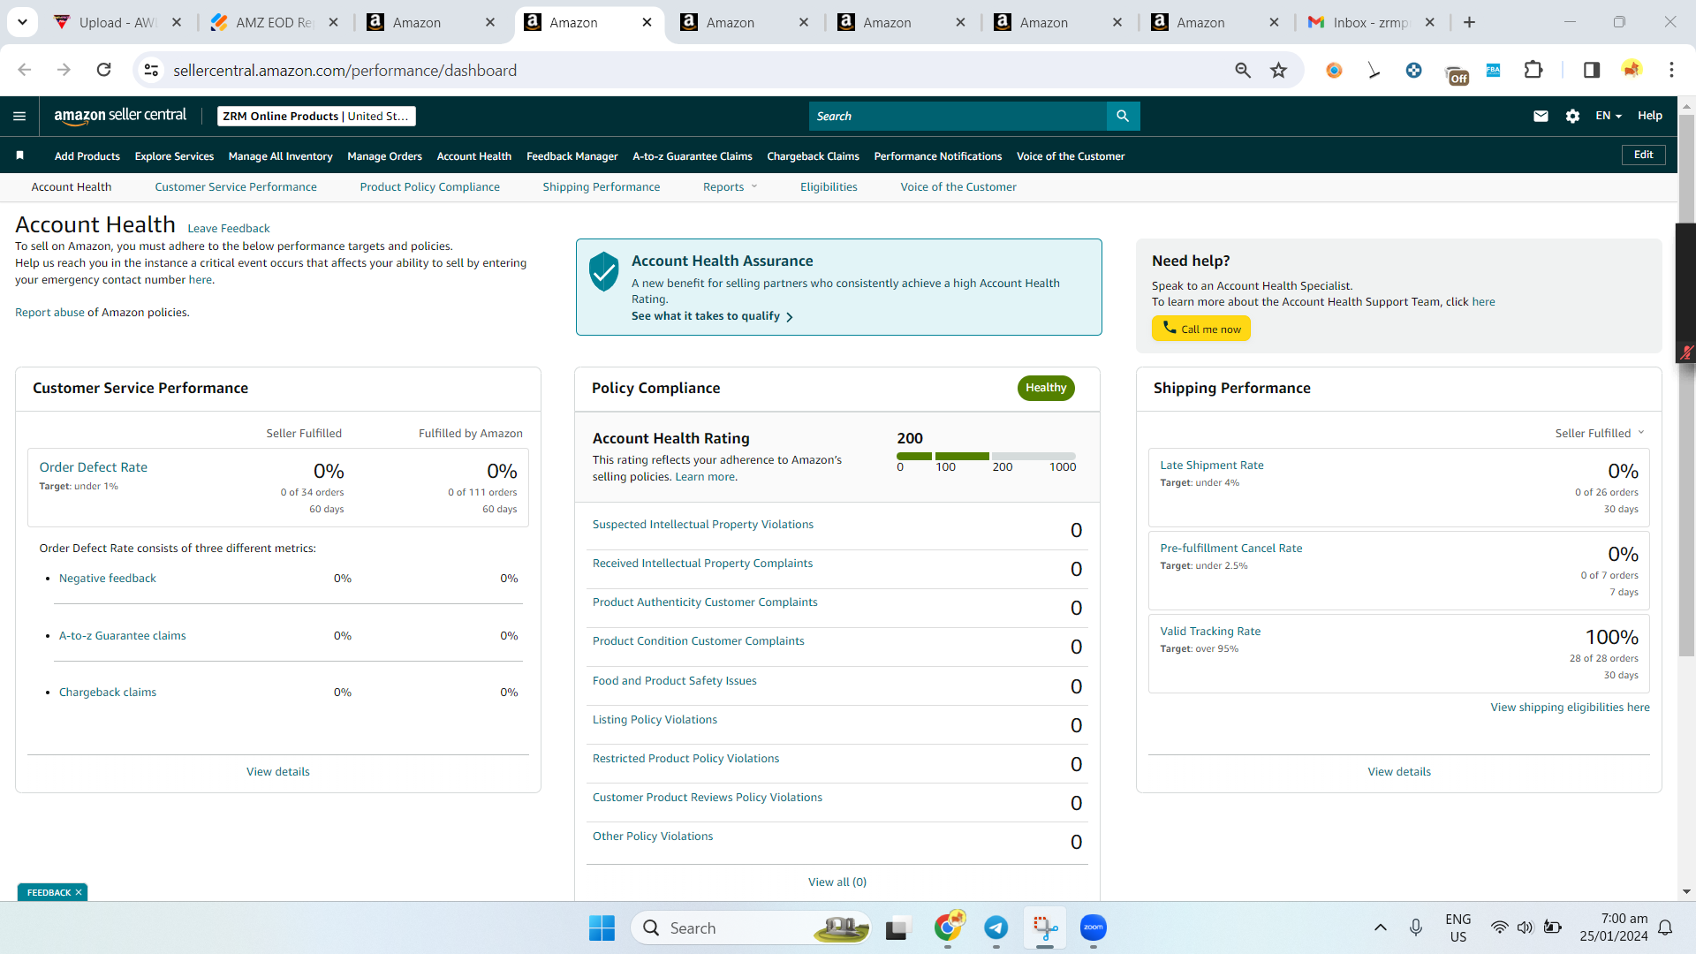Expand the Reports dropdown menu
This screenshot has height=954, width=1696.
730,186
